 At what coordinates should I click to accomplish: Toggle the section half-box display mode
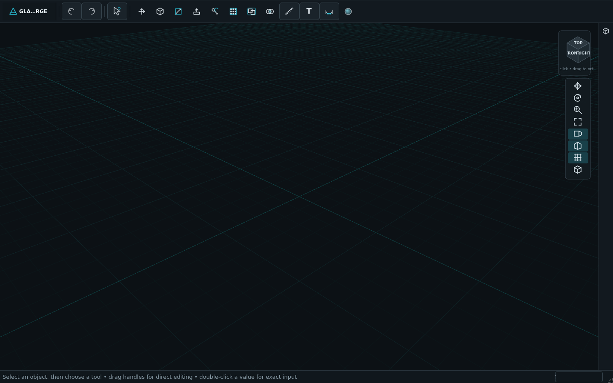click(x=578, y=146)
